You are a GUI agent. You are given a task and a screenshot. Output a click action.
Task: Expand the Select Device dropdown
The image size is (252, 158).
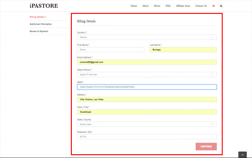click(147, 74)
